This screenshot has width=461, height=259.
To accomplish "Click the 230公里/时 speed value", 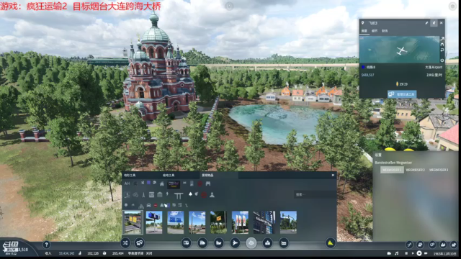I will (x=434, y=75).
